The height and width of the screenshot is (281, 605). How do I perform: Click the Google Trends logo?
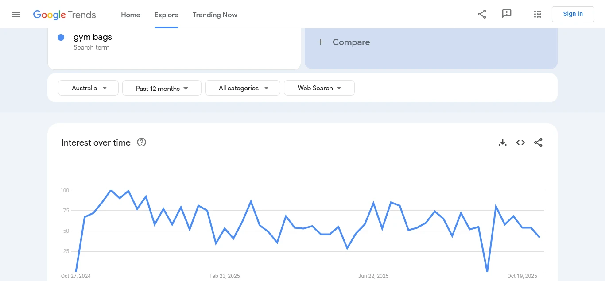tap(65, 15)
